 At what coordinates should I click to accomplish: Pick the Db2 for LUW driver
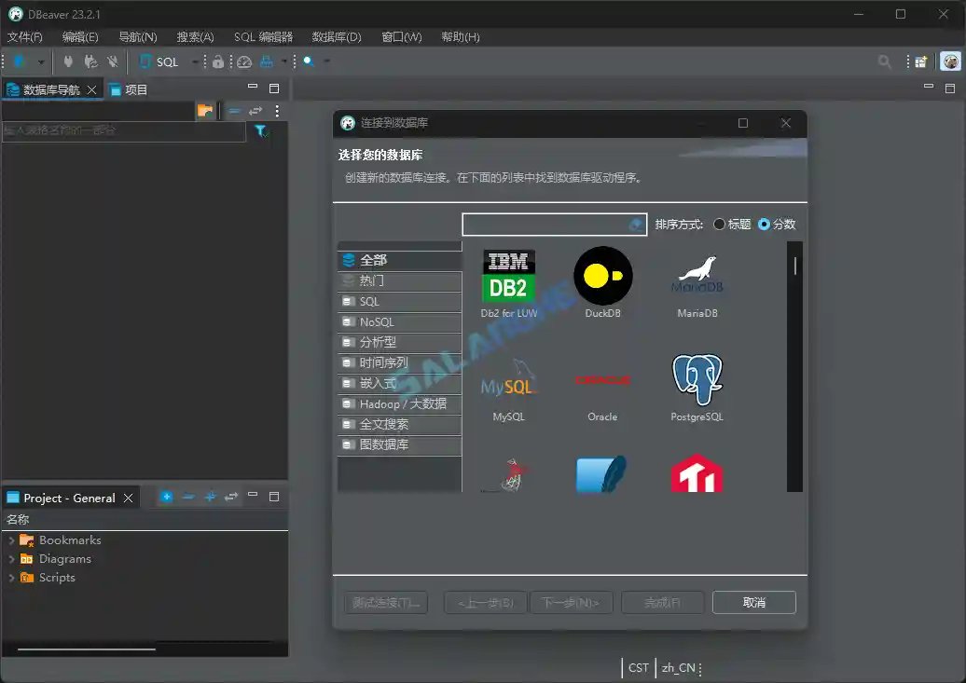508,280
